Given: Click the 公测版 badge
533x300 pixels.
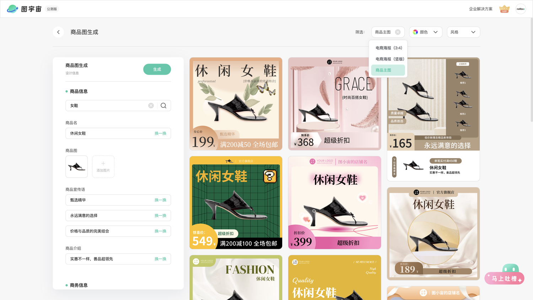Looking at the screenshot, I should point(52,9).
